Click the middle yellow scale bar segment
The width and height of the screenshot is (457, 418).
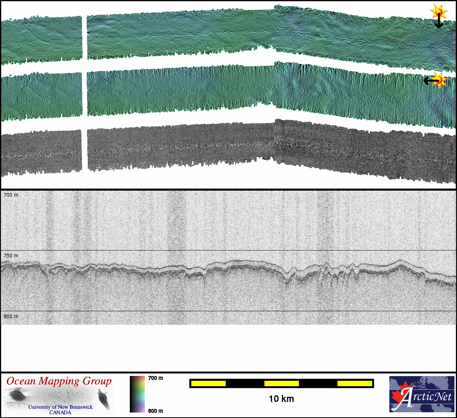pos(281,383)
